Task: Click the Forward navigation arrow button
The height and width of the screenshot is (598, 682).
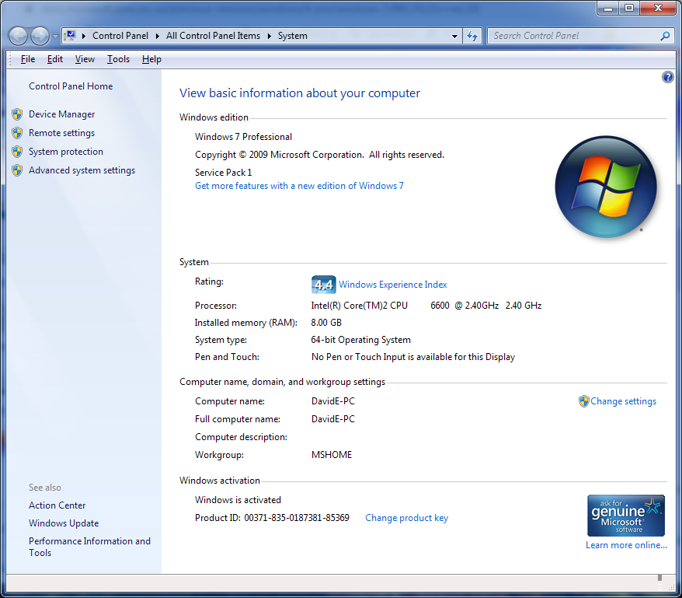Action: click(40, 36)
